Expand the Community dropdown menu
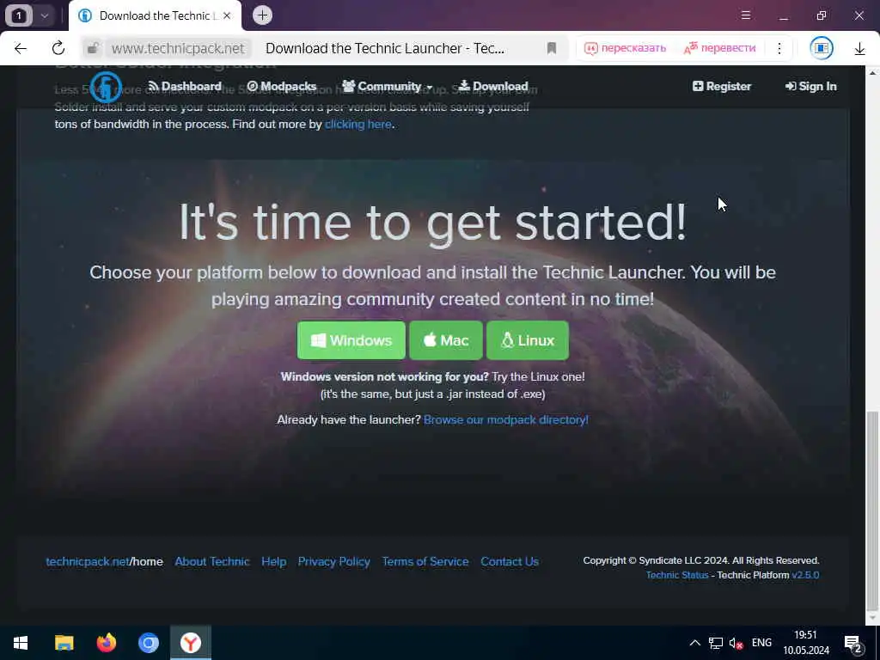The image size is (880, 660). tap(388, 87)
